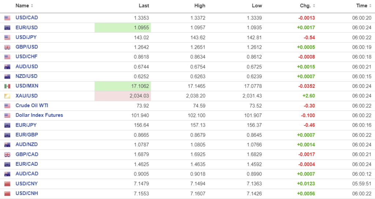The height and width of the screenshot is (199, 375).
Task: Open the Dollar Index Futures link
Action: pos(39,115)
